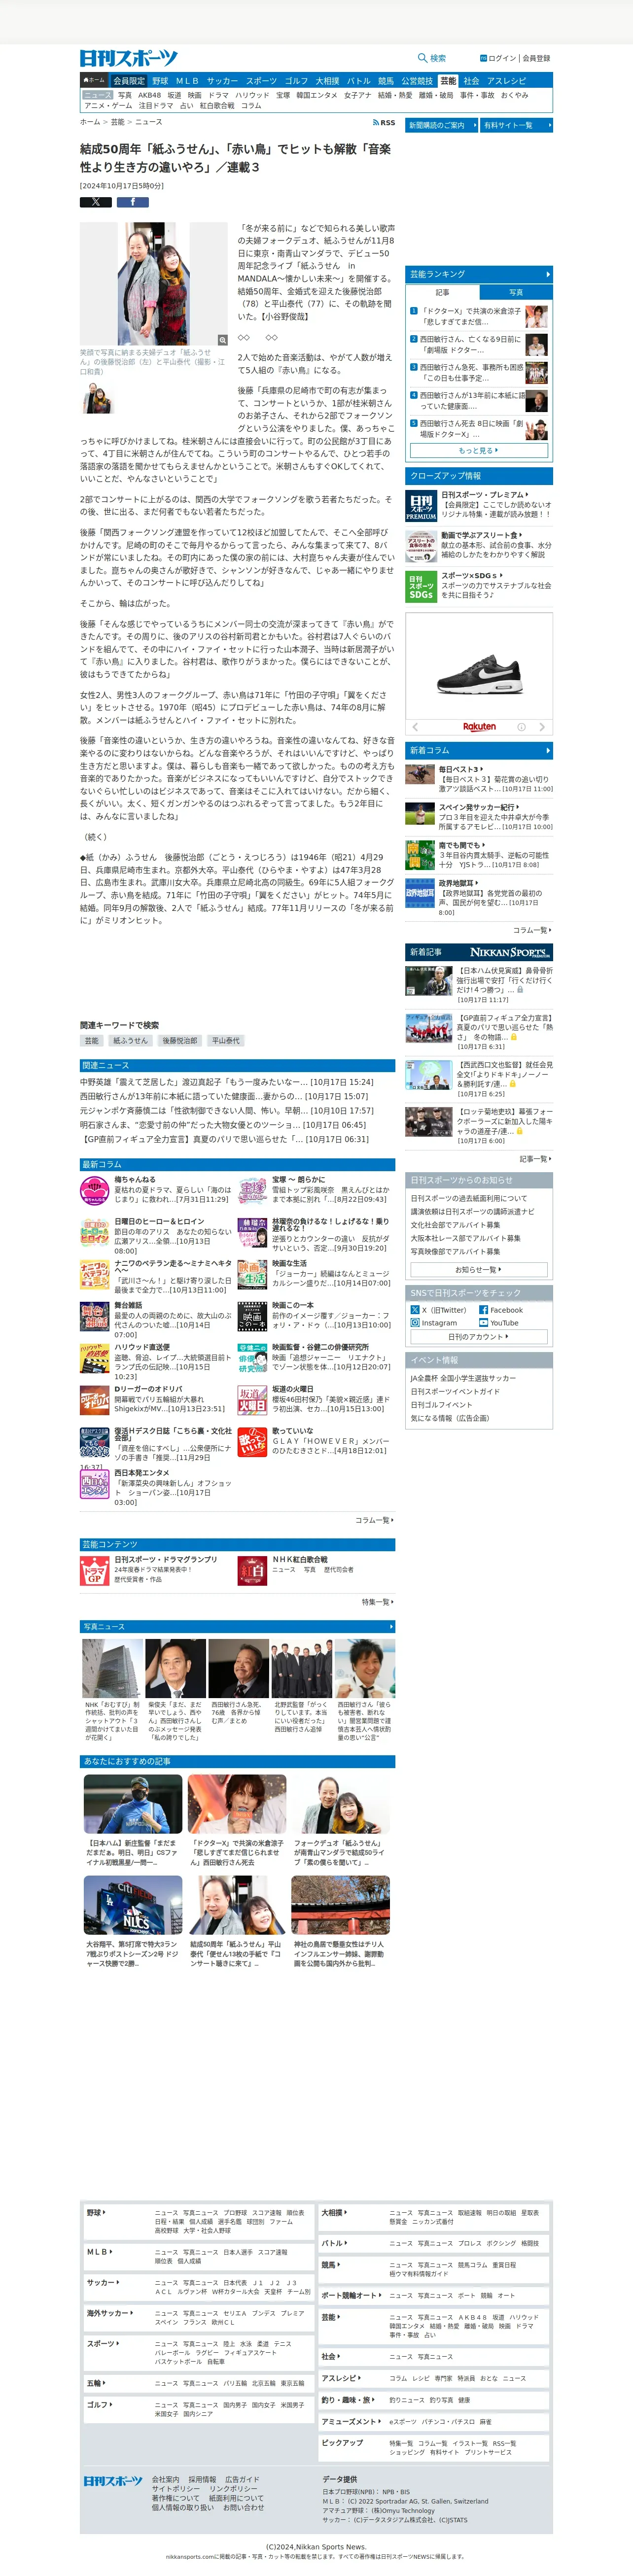
Task: Show previous Rakuten ad with left arrow
Action: [x=415, y=727]
